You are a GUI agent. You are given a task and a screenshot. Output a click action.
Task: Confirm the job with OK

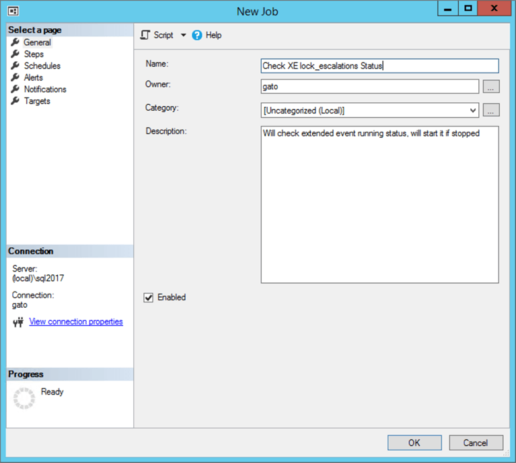coord(414,443)
